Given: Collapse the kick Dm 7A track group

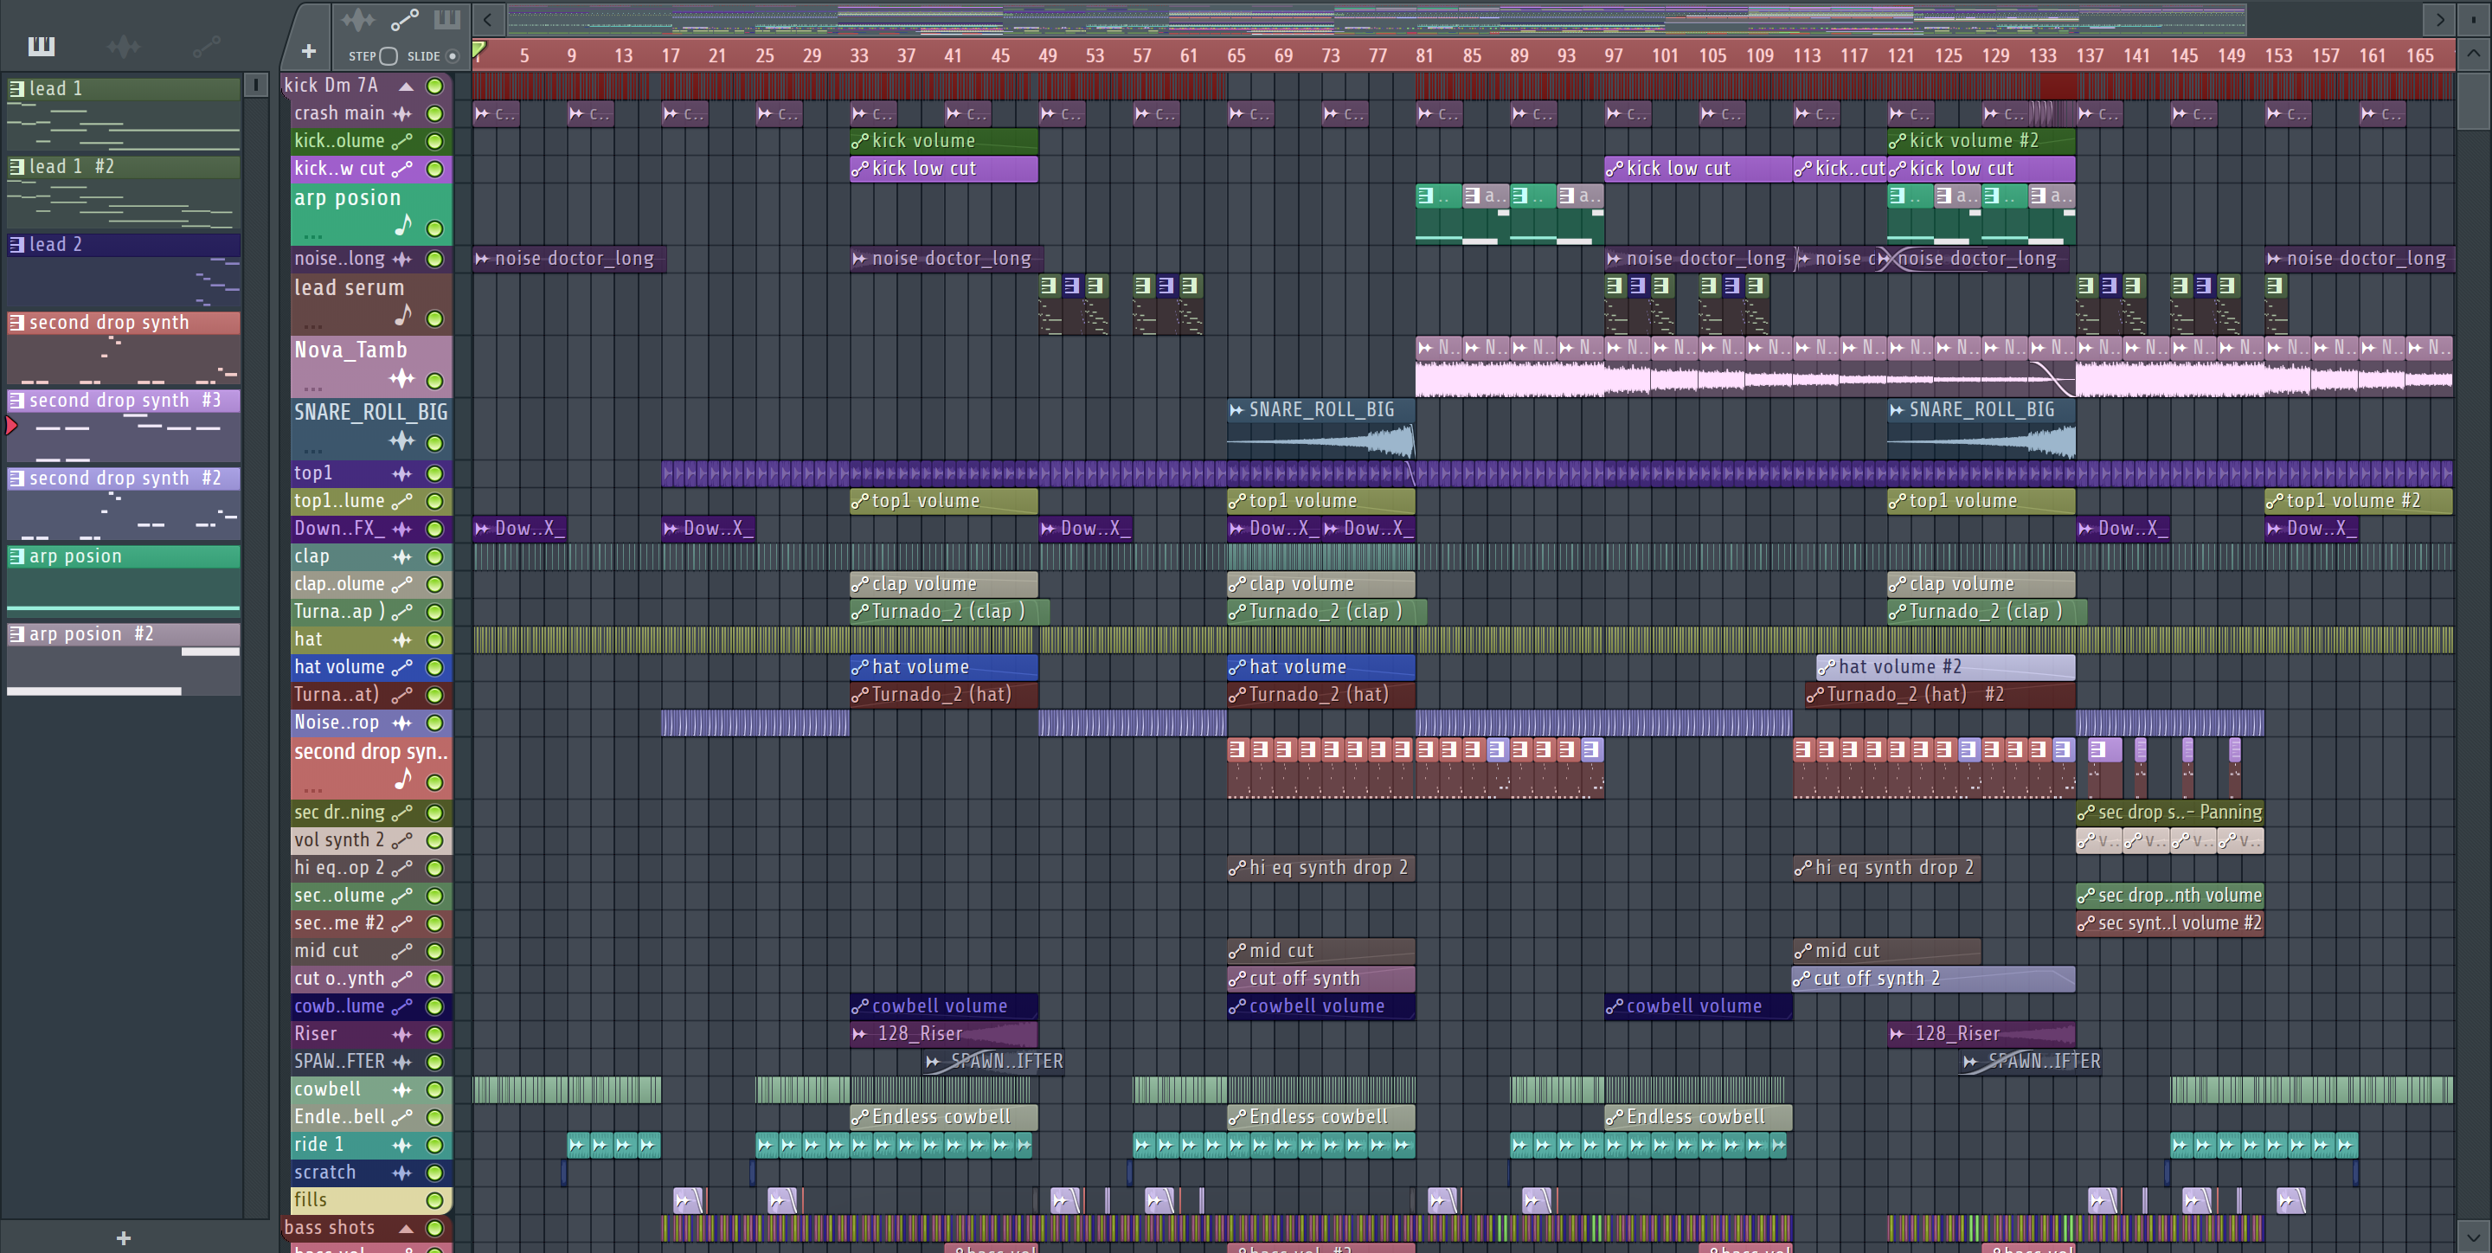Looking at the screenshot, I should click(x=407, y=87).
